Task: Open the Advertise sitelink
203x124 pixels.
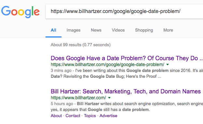Action: tap(108, 116)
